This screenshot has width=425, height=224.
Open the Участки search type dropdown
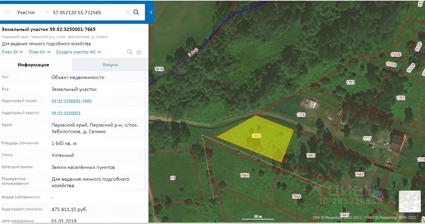33,12
